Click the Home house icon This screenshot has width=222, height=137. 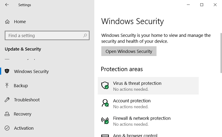tap(7, 22)
